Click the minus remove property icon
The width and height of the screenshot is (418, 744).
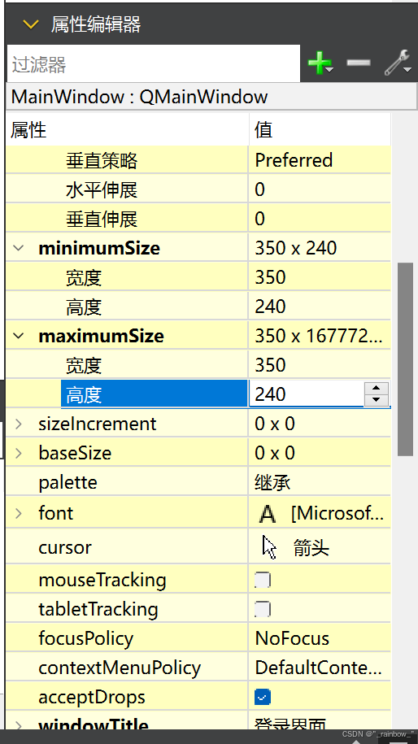pyautogui.click(x=359, y=62)
